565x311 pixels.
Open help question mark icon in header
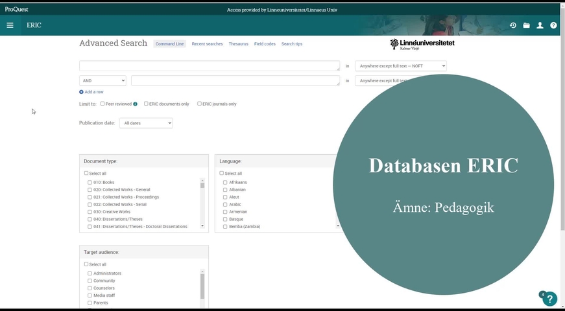tap(553, 25)
